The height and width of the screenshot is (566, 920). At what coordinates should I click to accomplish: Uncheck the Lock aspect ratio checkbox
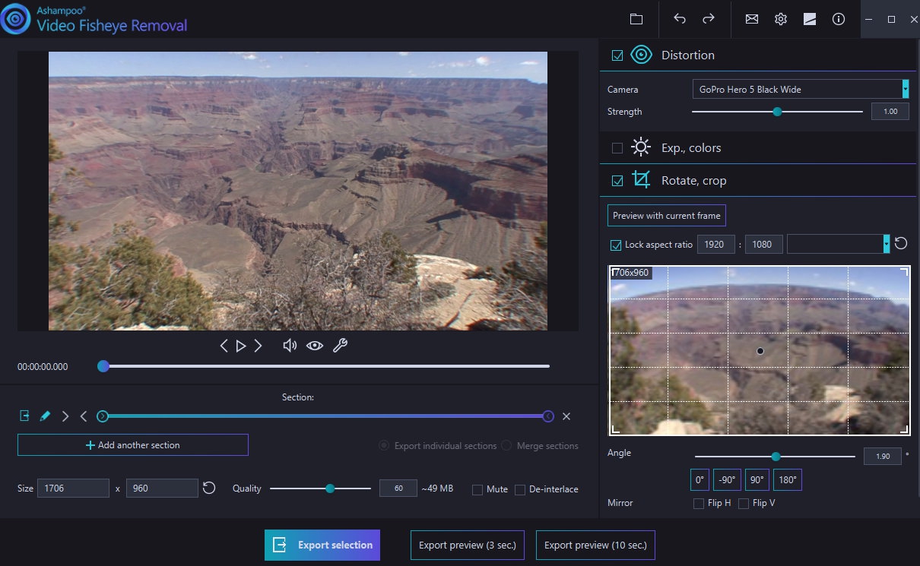click(617, 245)
